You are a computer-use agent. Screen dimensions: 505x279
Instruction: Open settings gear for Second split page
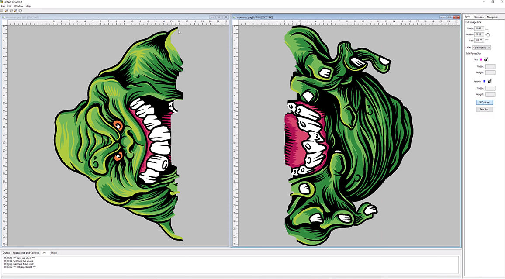490,81
